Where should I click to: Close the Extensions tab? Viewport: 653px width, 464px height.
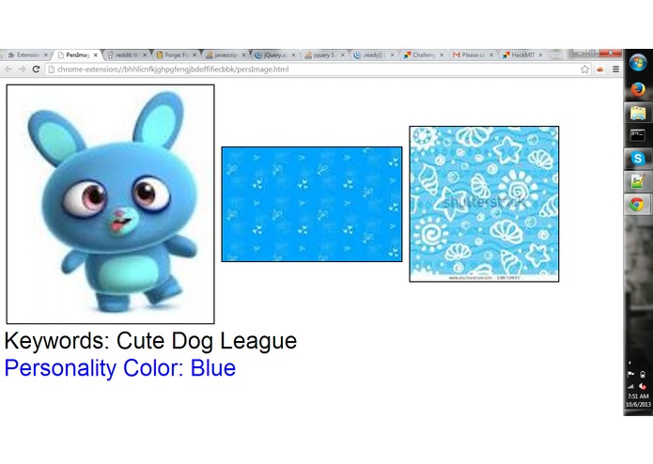coord(46,54)
